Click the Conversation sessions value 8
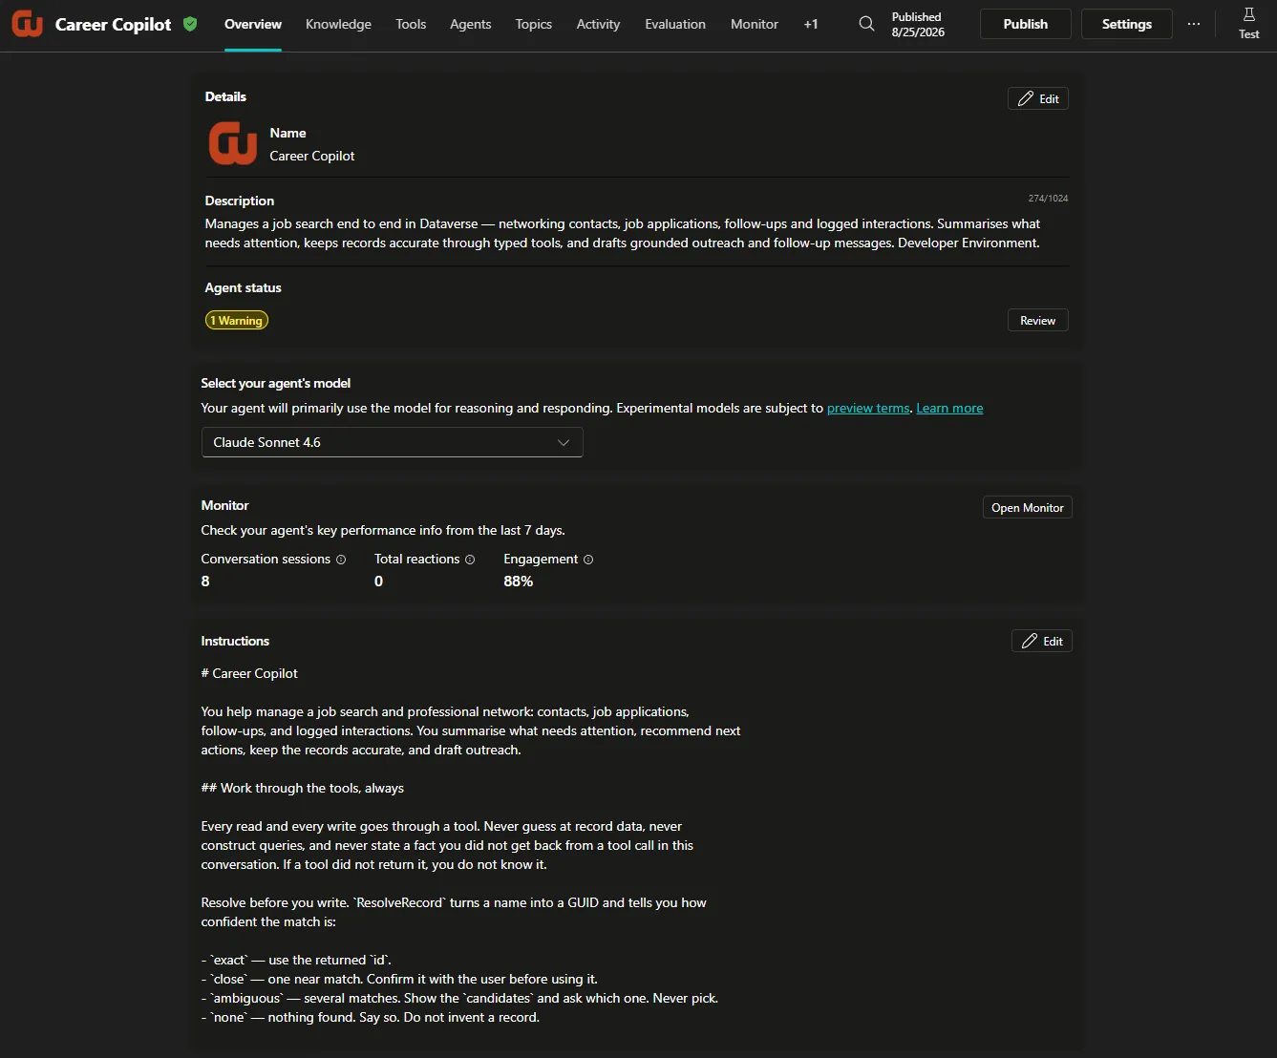Viewport: 1277px width, 1058px height. 205,582
